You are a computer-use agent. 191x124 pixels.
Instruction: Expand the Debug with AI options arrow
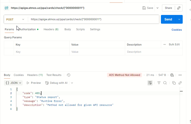tap(72, 83)
